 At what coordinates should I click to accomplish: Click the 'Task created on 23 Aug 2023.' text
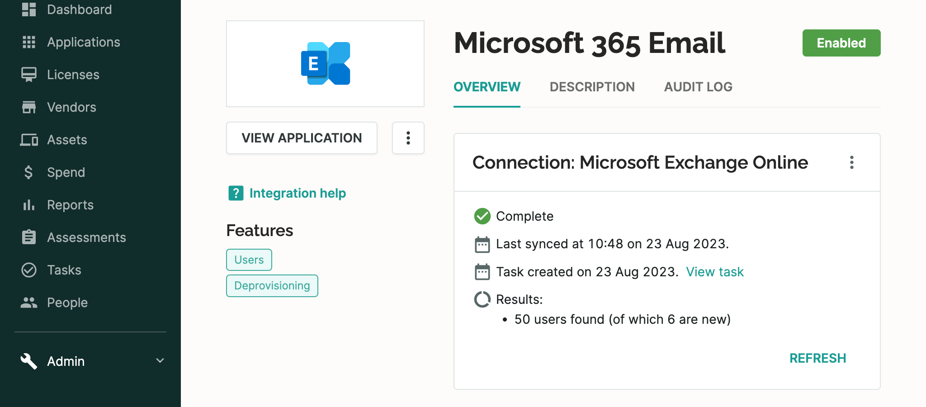pyautogui.click(x=587, y=272)
